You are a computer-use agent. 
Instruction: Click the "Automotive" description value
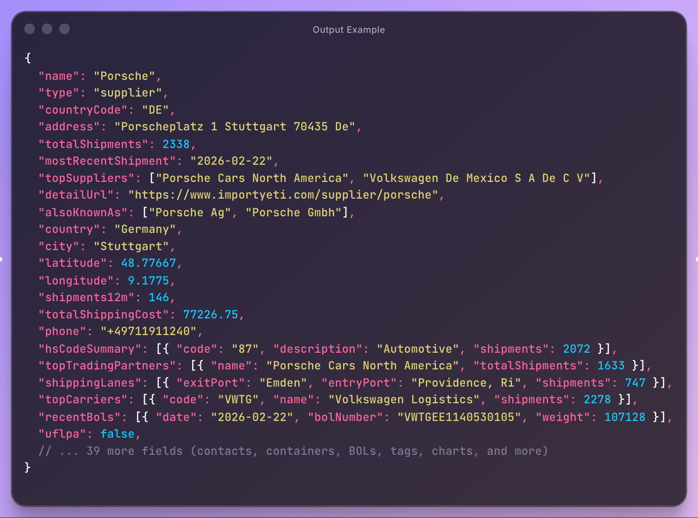418,349
